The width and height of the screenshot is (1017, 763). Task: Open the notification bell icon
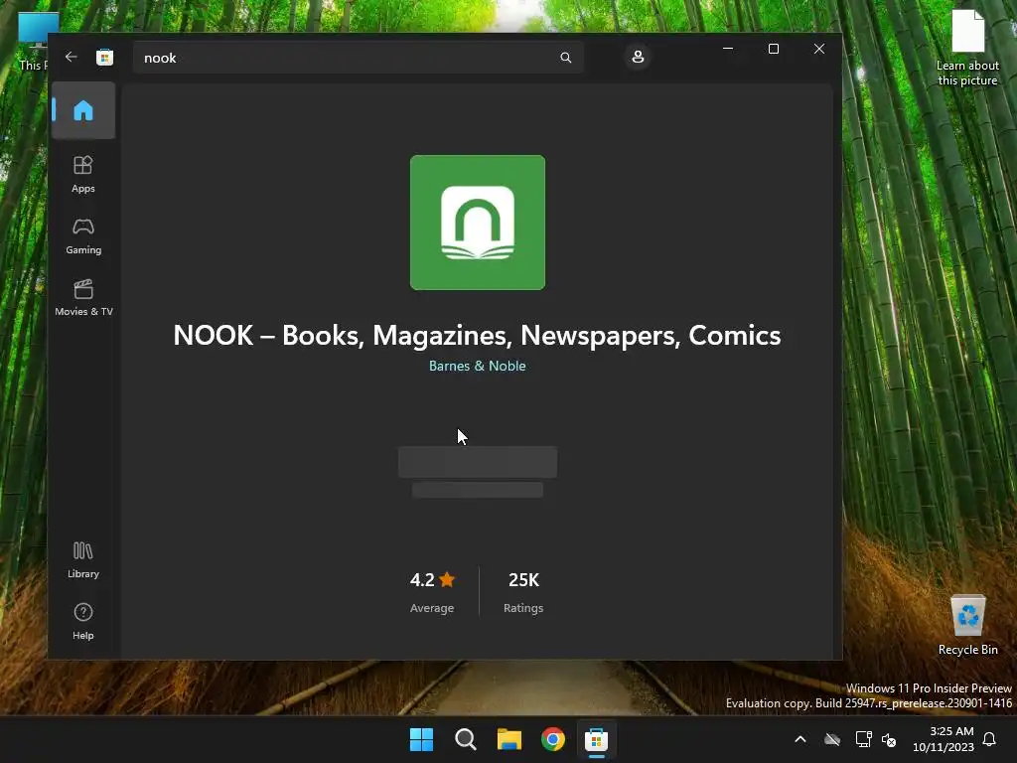[x=989, y=739]
